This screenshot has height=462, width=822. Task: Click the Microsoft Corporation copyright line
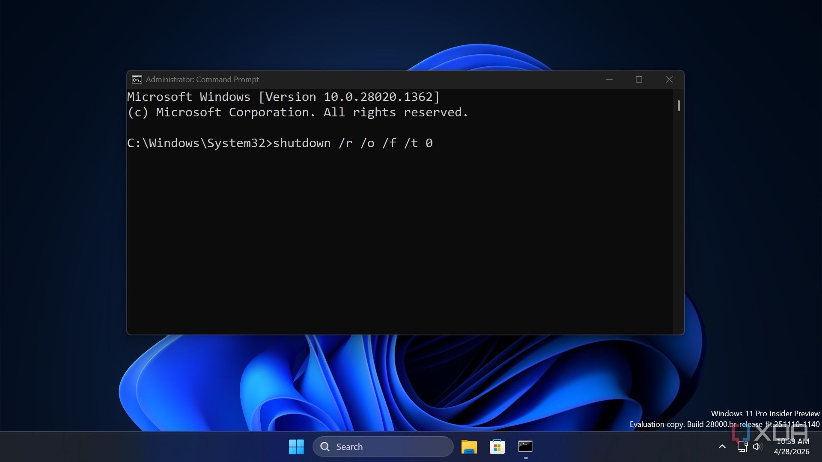298,113
